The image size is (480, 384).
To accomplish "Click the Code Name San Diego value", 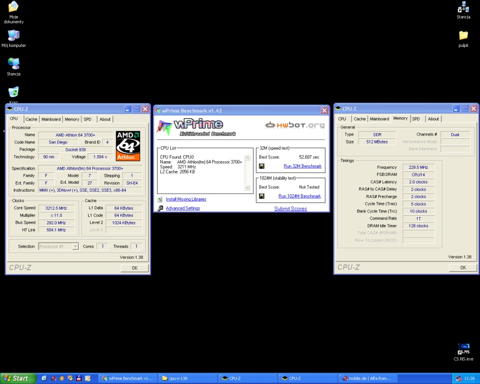I will pos(58,142).
